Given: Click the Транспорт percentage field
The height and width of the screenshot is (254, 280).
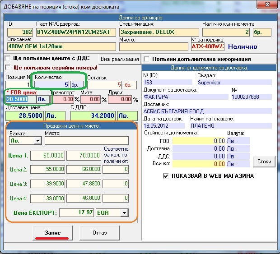Looking at the screenshot, I should [x=63, y=99].
